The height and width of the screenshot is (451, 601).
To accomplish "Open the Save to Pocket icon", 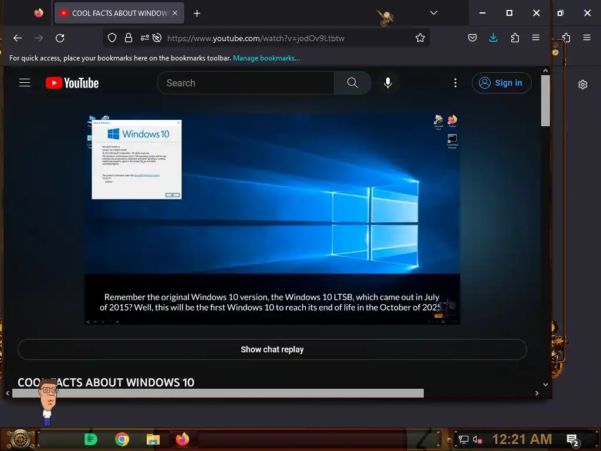I will point(472,38).
